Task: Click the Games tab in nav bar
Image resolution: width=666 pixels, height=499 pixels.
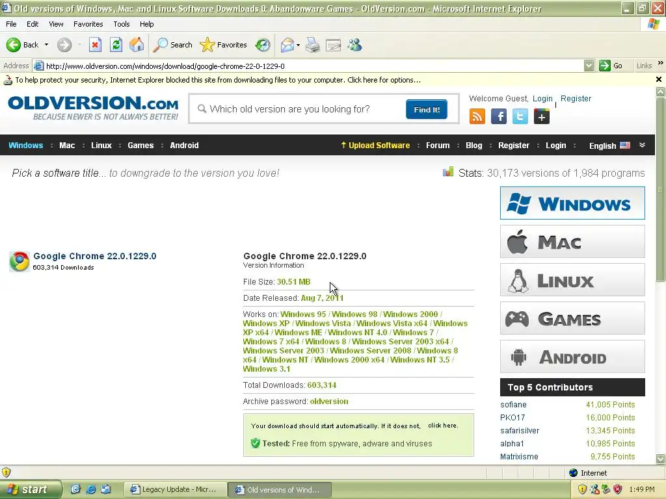Action: click(140, 145)
